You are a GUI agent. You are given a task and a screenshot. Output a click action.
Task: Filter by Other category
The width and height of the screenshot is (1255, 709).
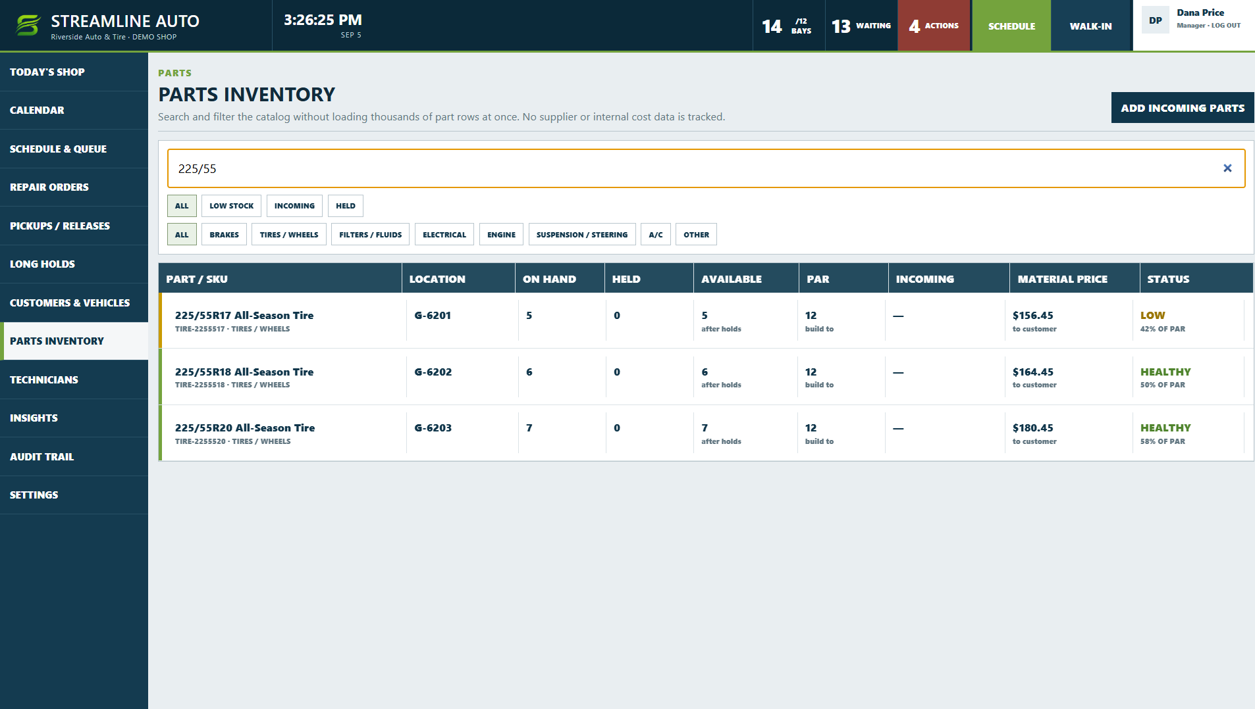click(696, 235)
